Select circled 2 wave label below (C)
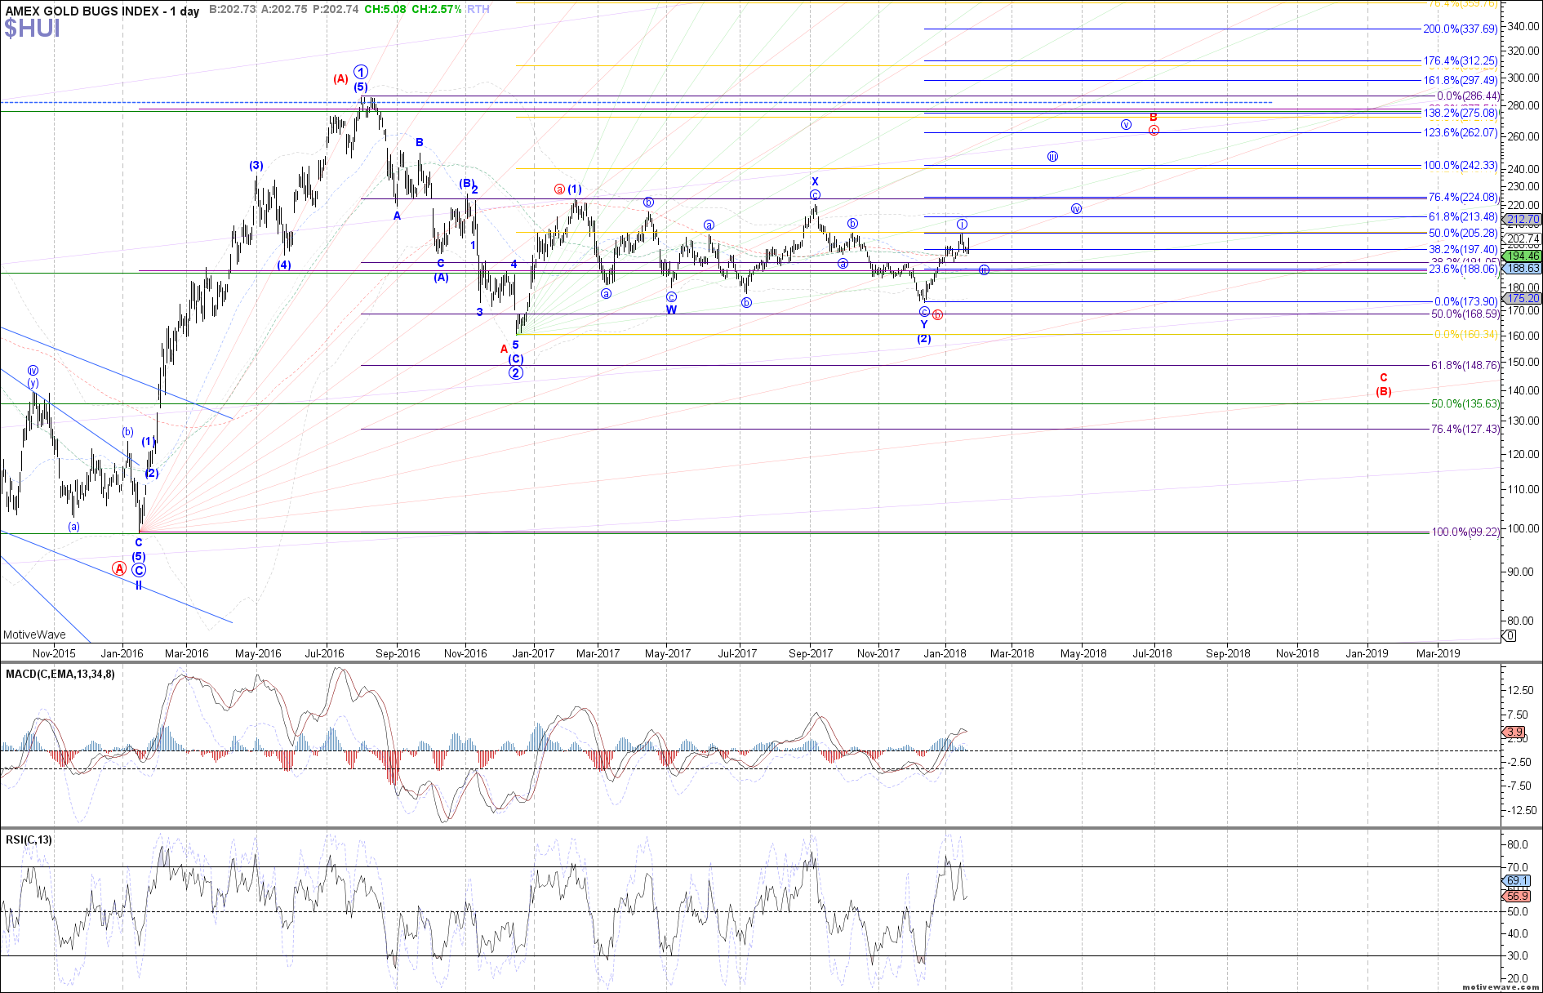 click(x=516, y=373)
